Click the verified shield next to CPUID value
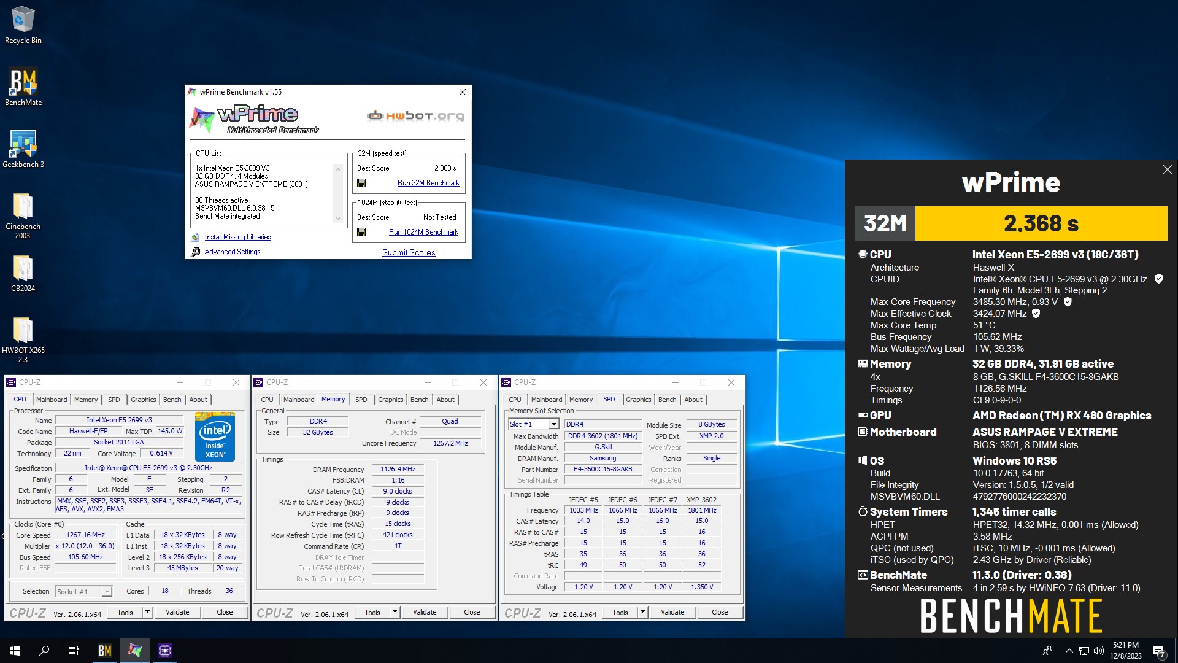This screenshot has width=1178, height=663. [x=1158, y=279]
